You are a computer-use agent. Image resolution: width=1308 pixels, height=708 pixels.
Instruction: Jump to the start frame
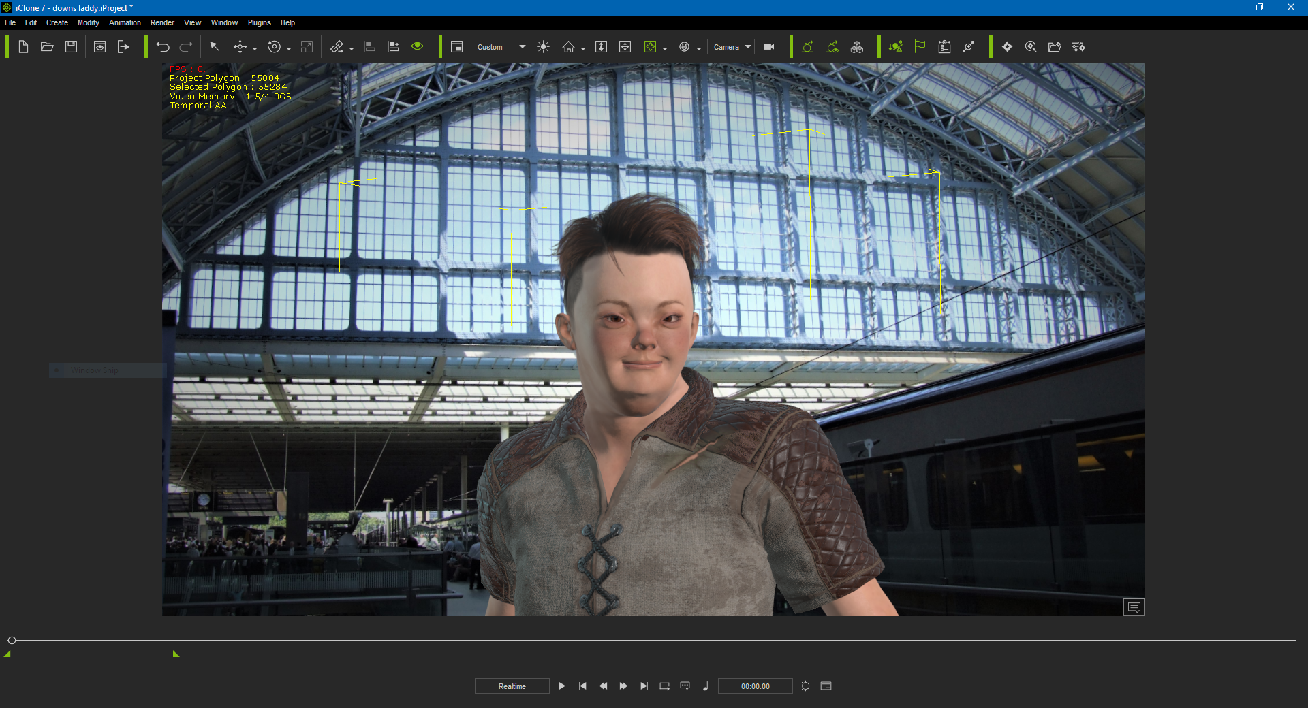tap(582, 686)
